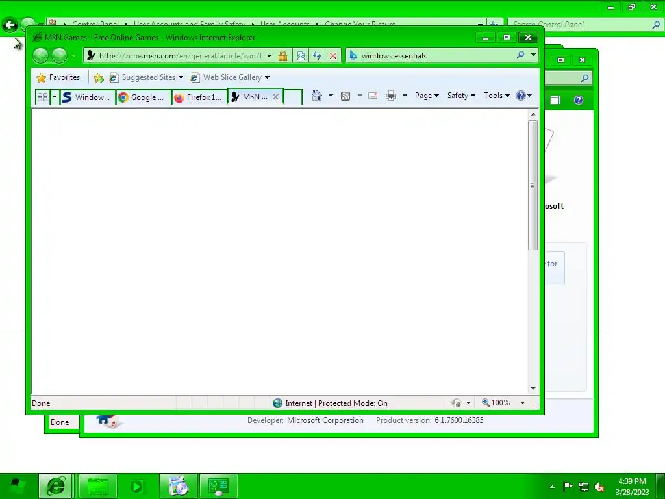Viewport: 665px width, 499px height.
Task: Open zoom level dropdown arrow
Action: tap(523, 403)
